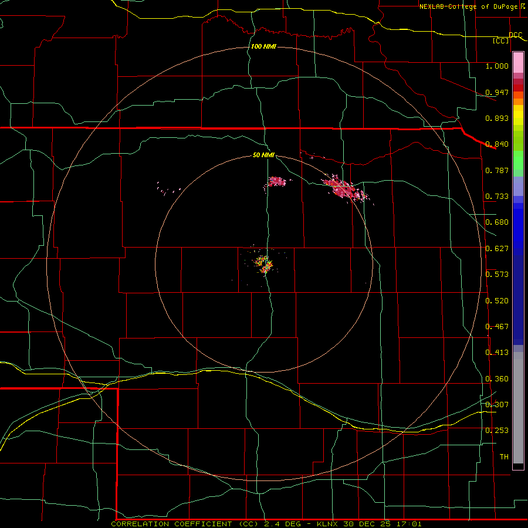The width and height of the screenshot is (528, 528).
Task: Click the CORRELATION COEFFICIENT (CC) title text
Action: coord(184,524)
